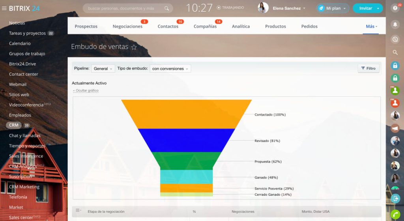Open Tareas y proyectos in left menu
Image resolution: width=404 pixels, height=221 pixels.
(x=27, y=33)
